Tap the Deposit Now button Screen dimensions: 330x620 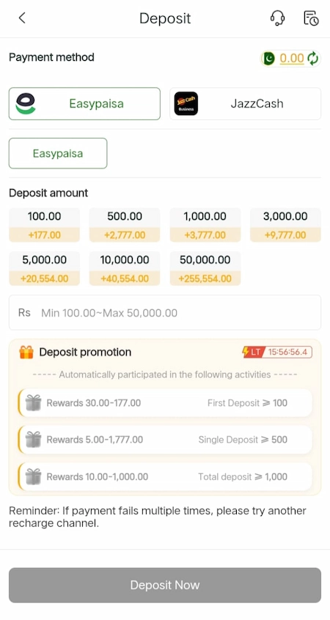click(165, 586)
